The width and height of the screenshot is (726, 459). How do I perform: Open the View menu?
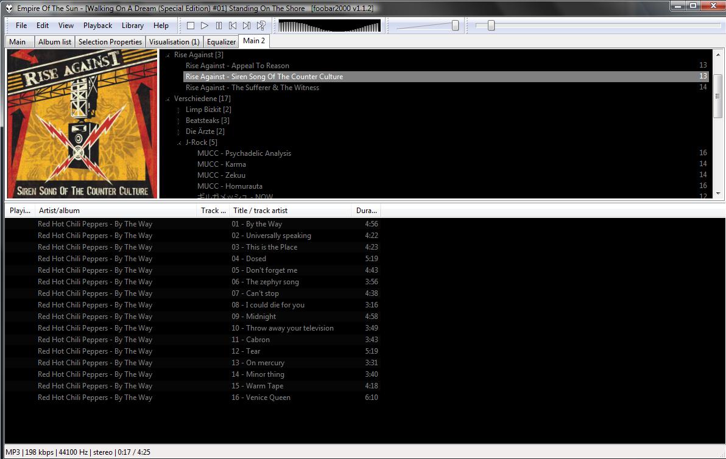tap(66, 26)
